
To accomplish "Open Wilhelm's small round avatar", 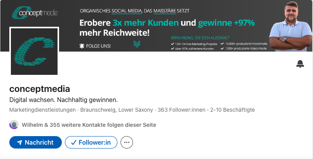I will pyautogui.click(x=14, y=125).
